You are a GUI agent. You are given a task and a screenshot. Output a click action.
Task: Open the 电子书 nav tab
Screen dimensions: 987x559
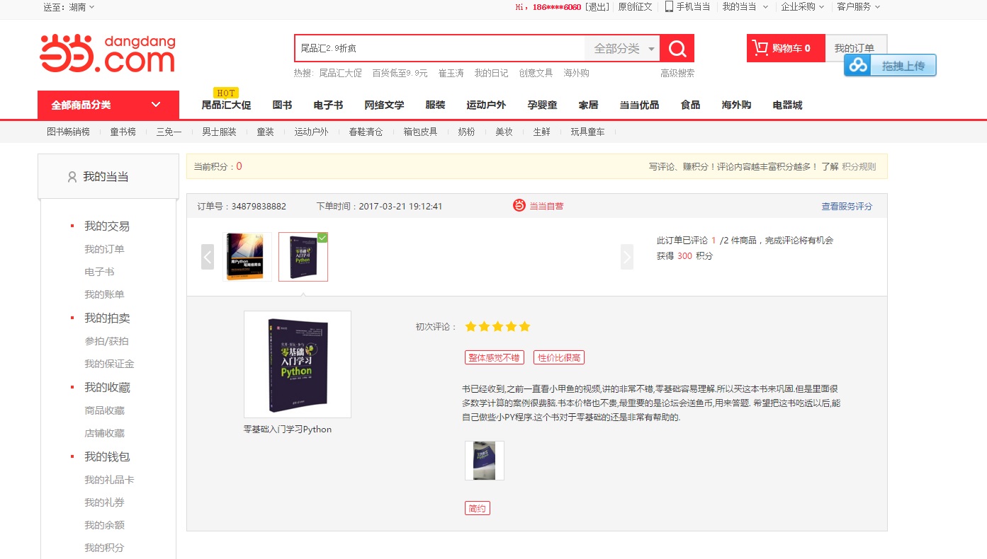click(328, 105)
